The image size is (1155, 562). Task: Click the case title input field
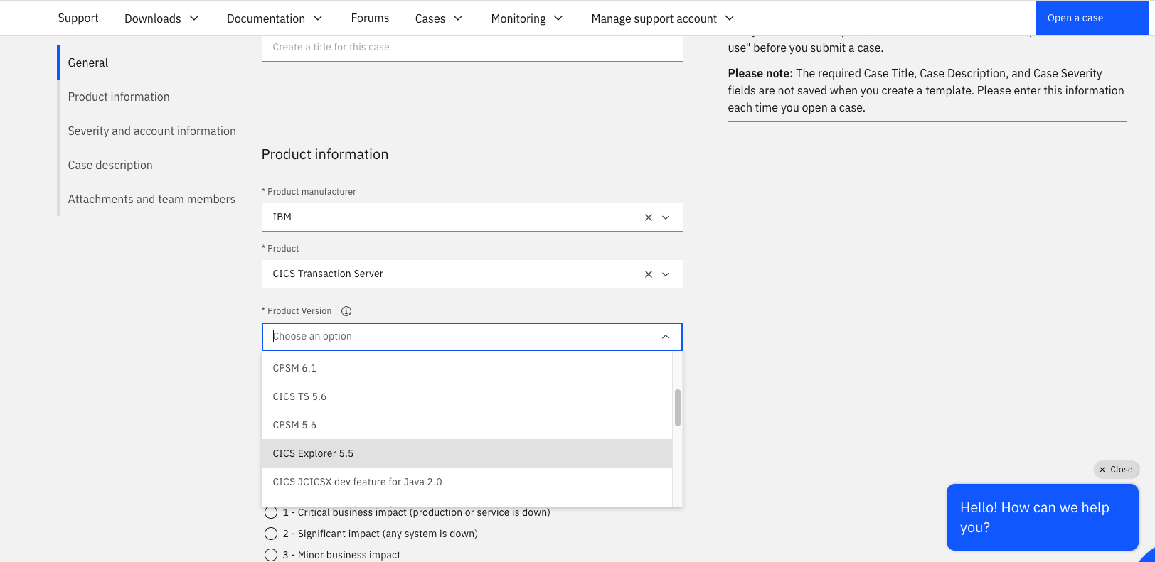(x=472, y=48)
